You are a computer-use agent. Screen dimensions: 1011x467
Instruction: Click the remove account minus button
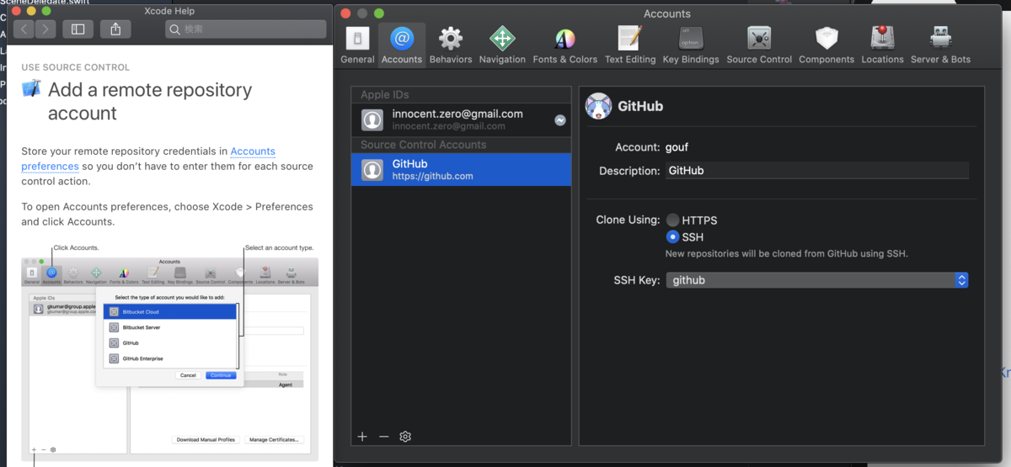point(384,437)
